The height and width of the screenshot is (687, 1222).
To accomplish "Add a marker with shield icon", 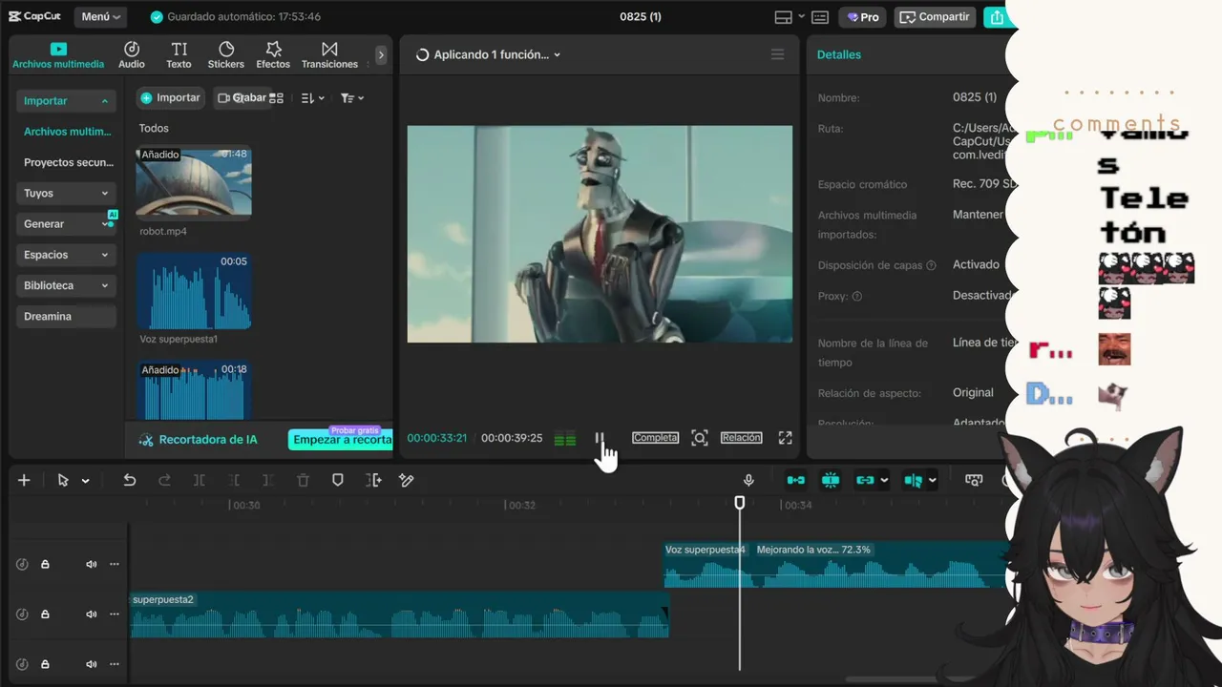I will pyautogui.click(x=337, y=480).
